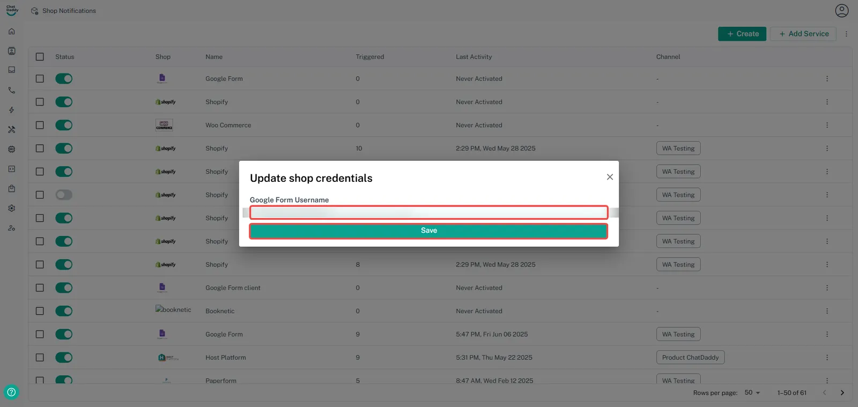Click the Add Service button
Viewport: 858px width, 407px height.
pos(803,34)
